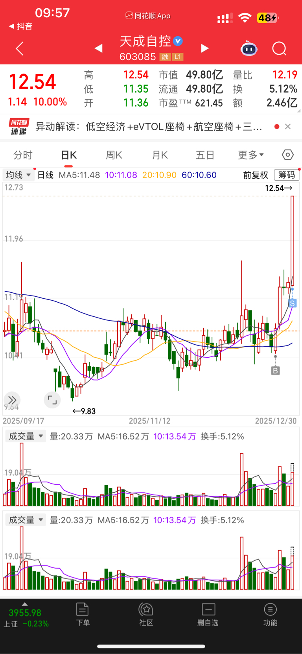Tap the B buy marker on chart
The width and height of the screenshot is (302, 654).
[275, 370]
